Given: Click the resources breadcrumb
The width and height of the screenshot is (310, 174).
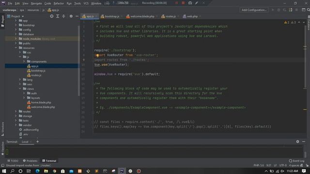Looking at the screenshot, I should click(33, 10).
